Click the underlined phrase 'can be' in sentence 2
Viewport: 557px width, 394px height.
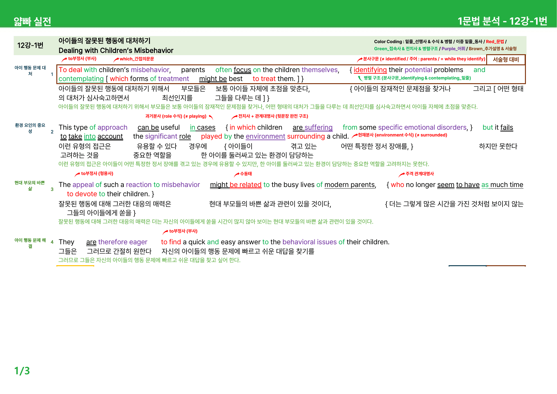(x=148, y=128)
